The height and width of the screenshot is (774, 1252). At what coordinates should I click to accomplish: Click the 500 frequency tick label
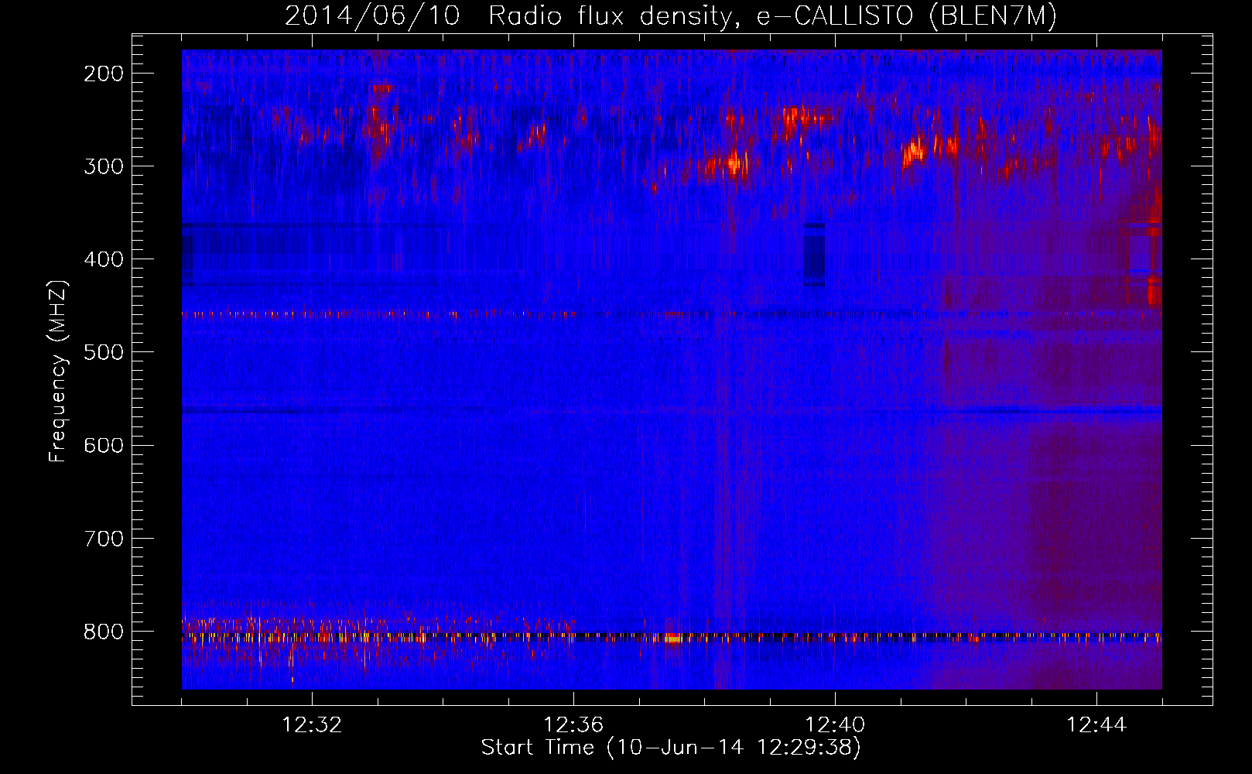[104, 352]
